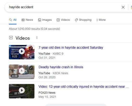Expand preview icon on KSDK News thumbnail
The width and height of the screenshot is (132, 106).
pos(31,68)
